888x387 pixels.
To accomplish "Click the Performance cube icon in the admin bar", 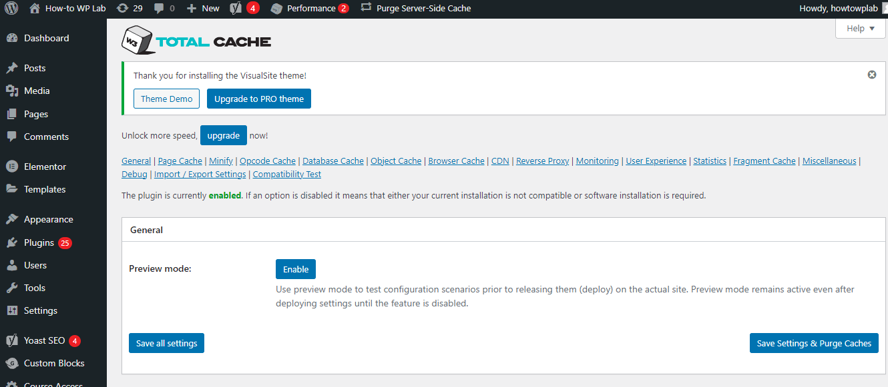I will click(276, 9).
